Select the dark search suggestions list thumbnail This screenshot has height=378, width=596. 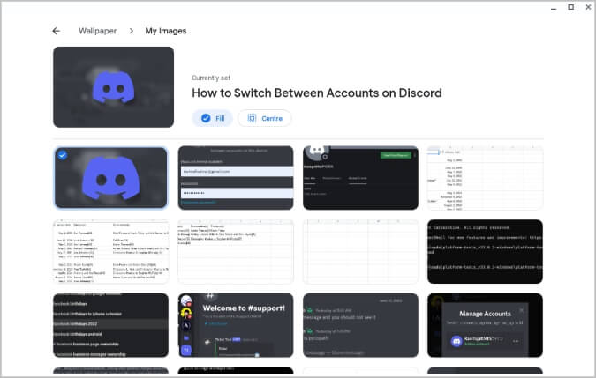pos(111,325)
